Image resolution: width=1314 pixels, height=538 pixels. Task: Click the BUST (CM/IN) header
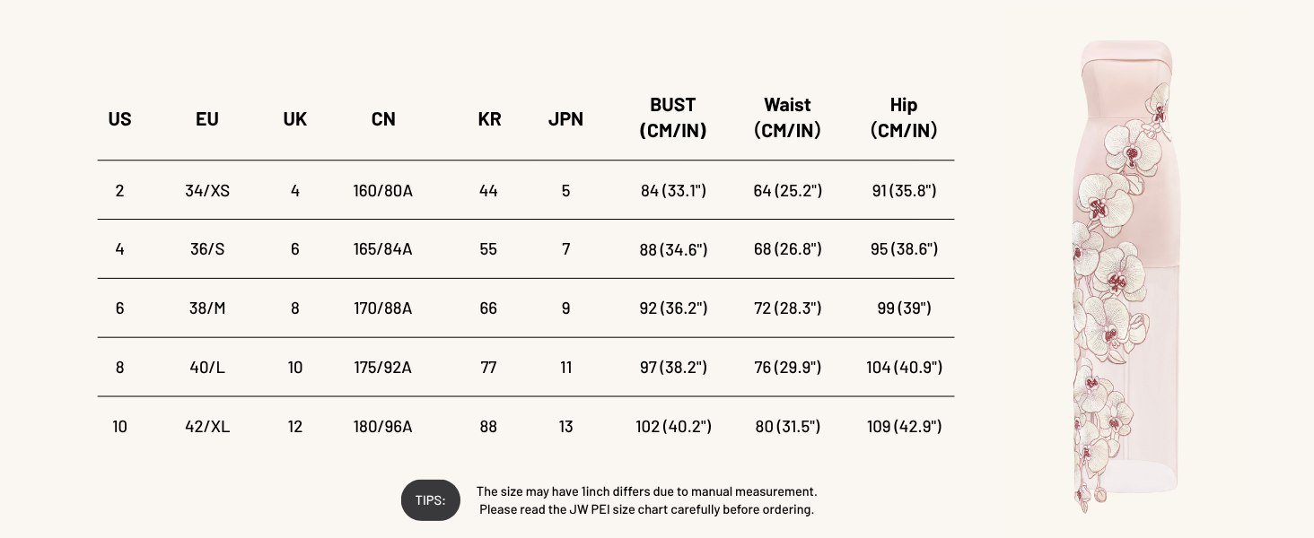coord(673,117)
